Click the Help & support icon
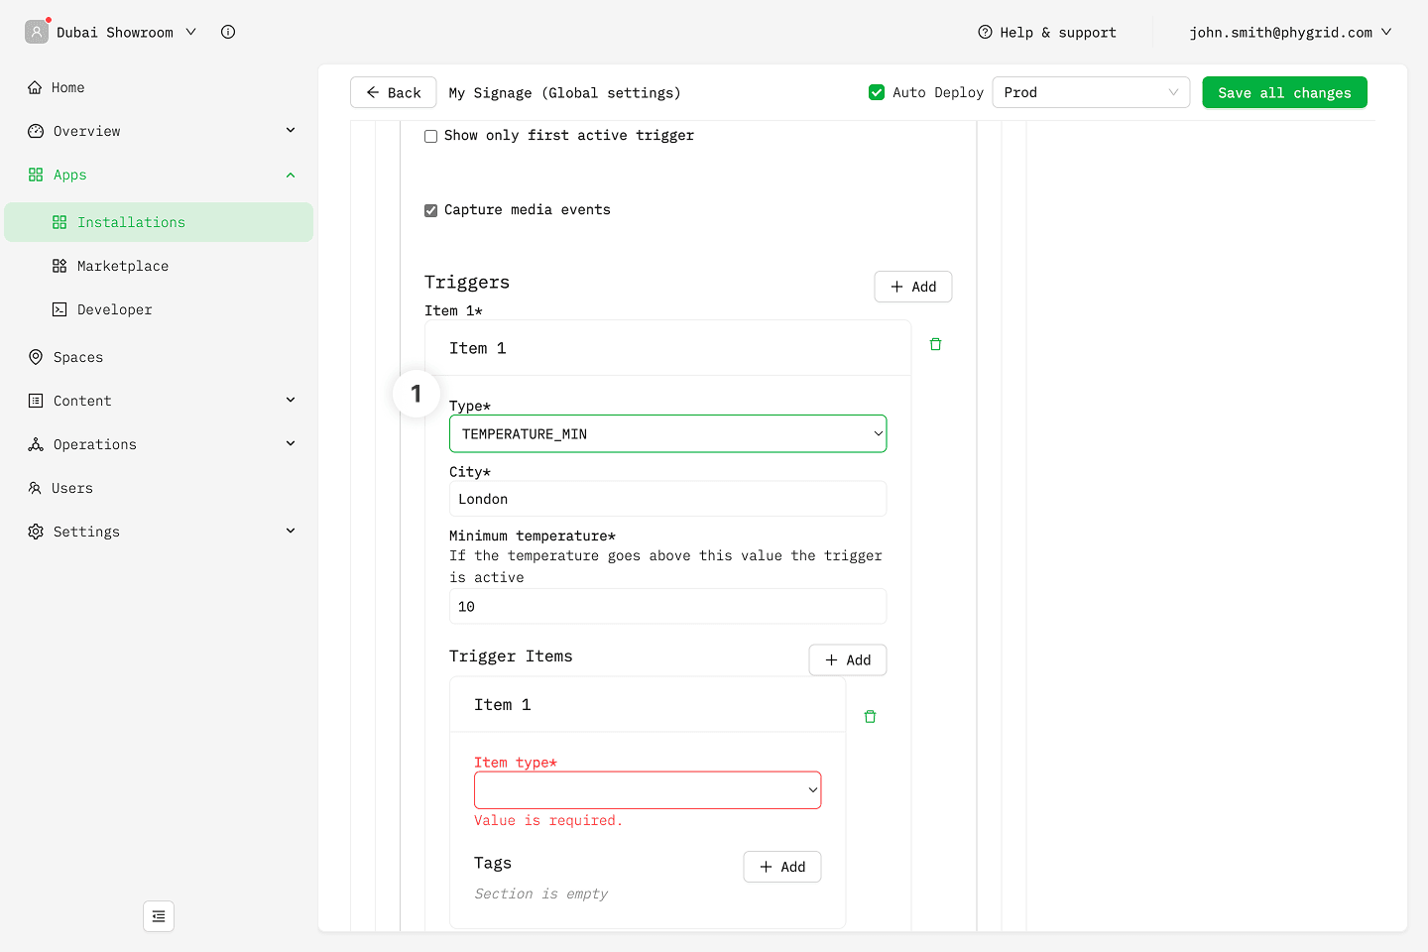The image size is (1428, 952). 985,32
